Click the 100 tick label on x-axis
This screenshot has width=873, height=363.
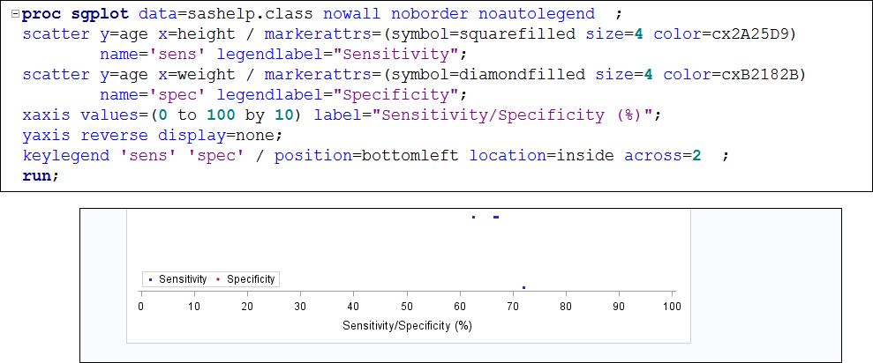point(672,306)
